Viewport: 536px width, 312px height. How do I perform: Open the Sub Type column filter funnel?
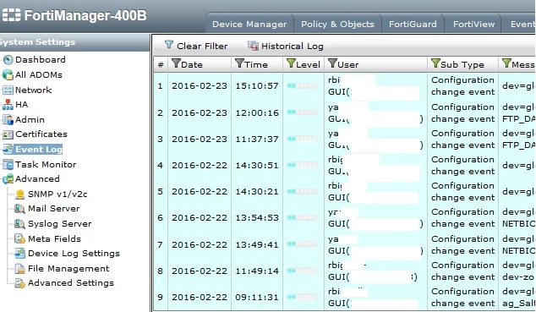[435, 63]
